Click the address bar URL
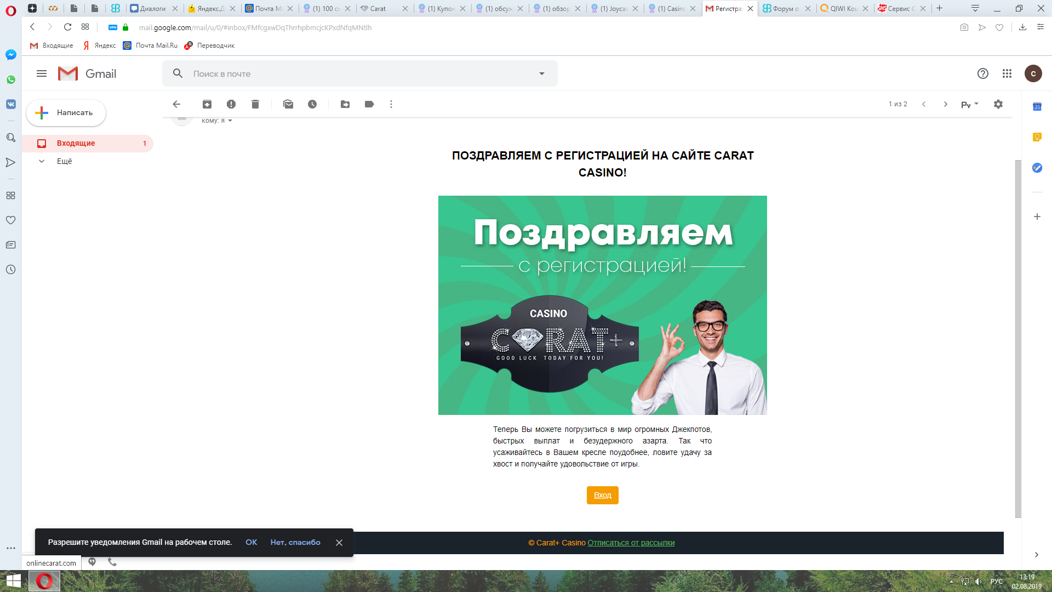 255,27
